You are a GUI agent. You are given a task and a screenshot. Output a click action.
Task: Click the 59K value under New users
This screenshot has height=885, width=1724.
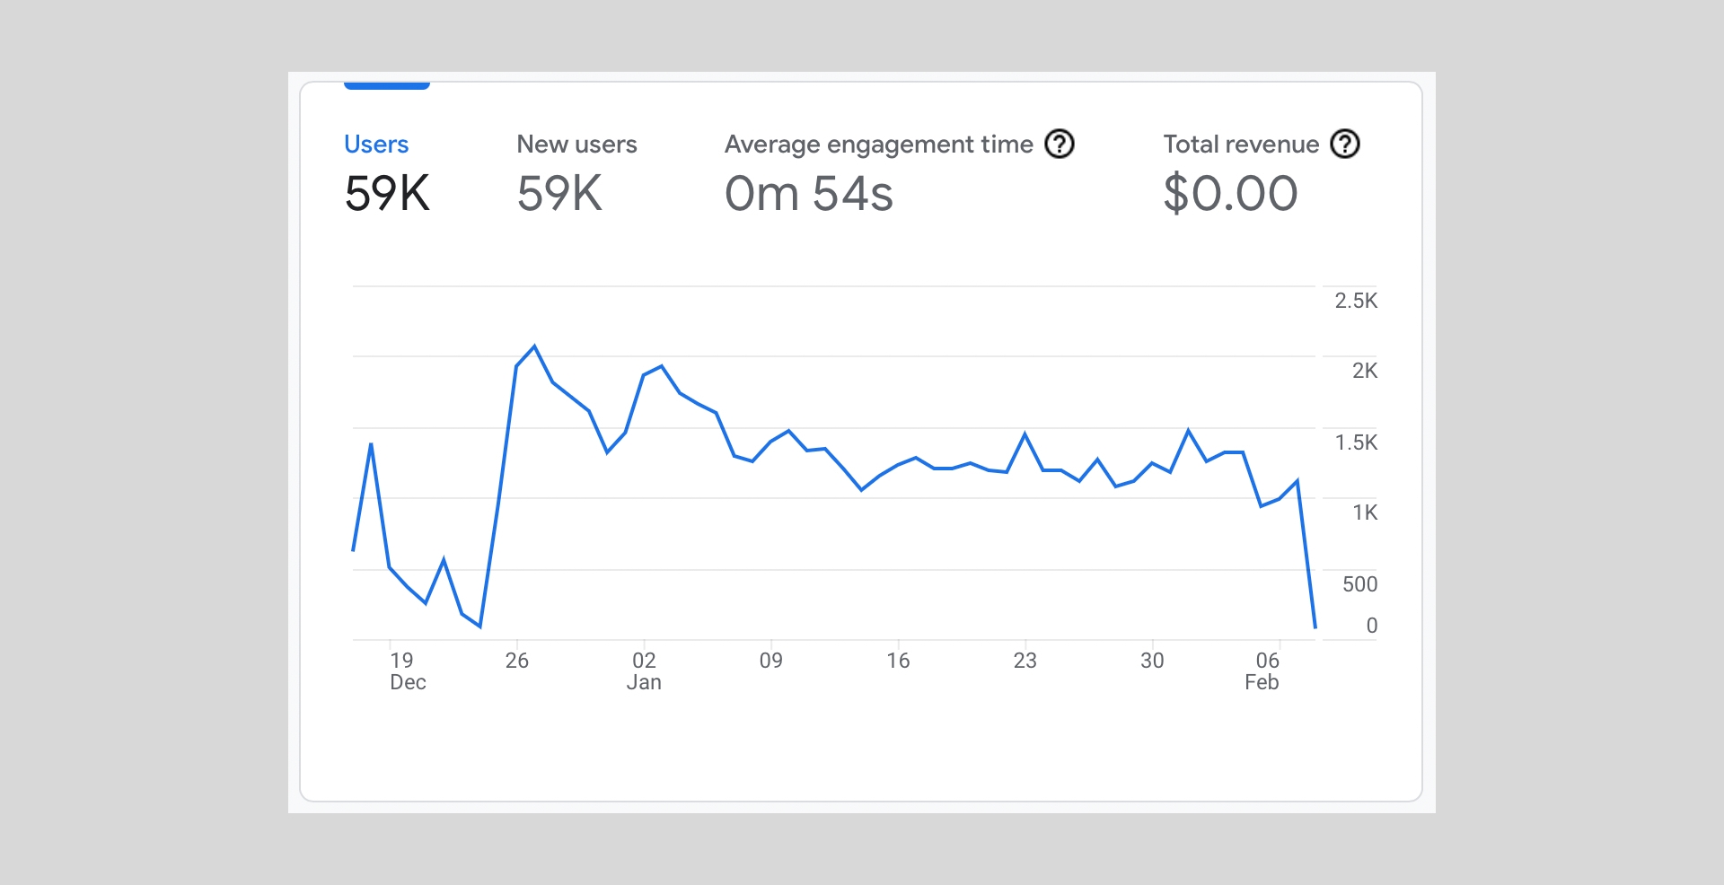[559, 194]
